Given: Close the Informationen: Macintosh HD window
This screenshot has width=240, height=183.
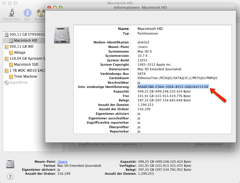Looking at the screenshot, I should pos(49,7).
